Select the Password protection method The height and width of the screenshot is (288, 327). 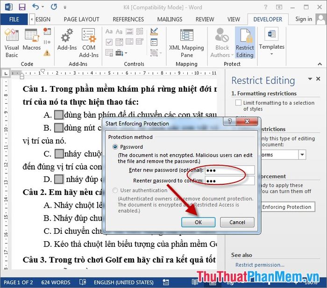115,147
